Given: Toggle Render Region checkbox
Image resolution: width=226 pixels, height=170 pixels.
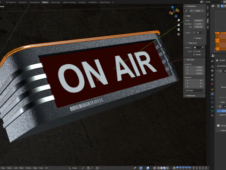Looking at the screenshot, I should (x=194, y=38).
